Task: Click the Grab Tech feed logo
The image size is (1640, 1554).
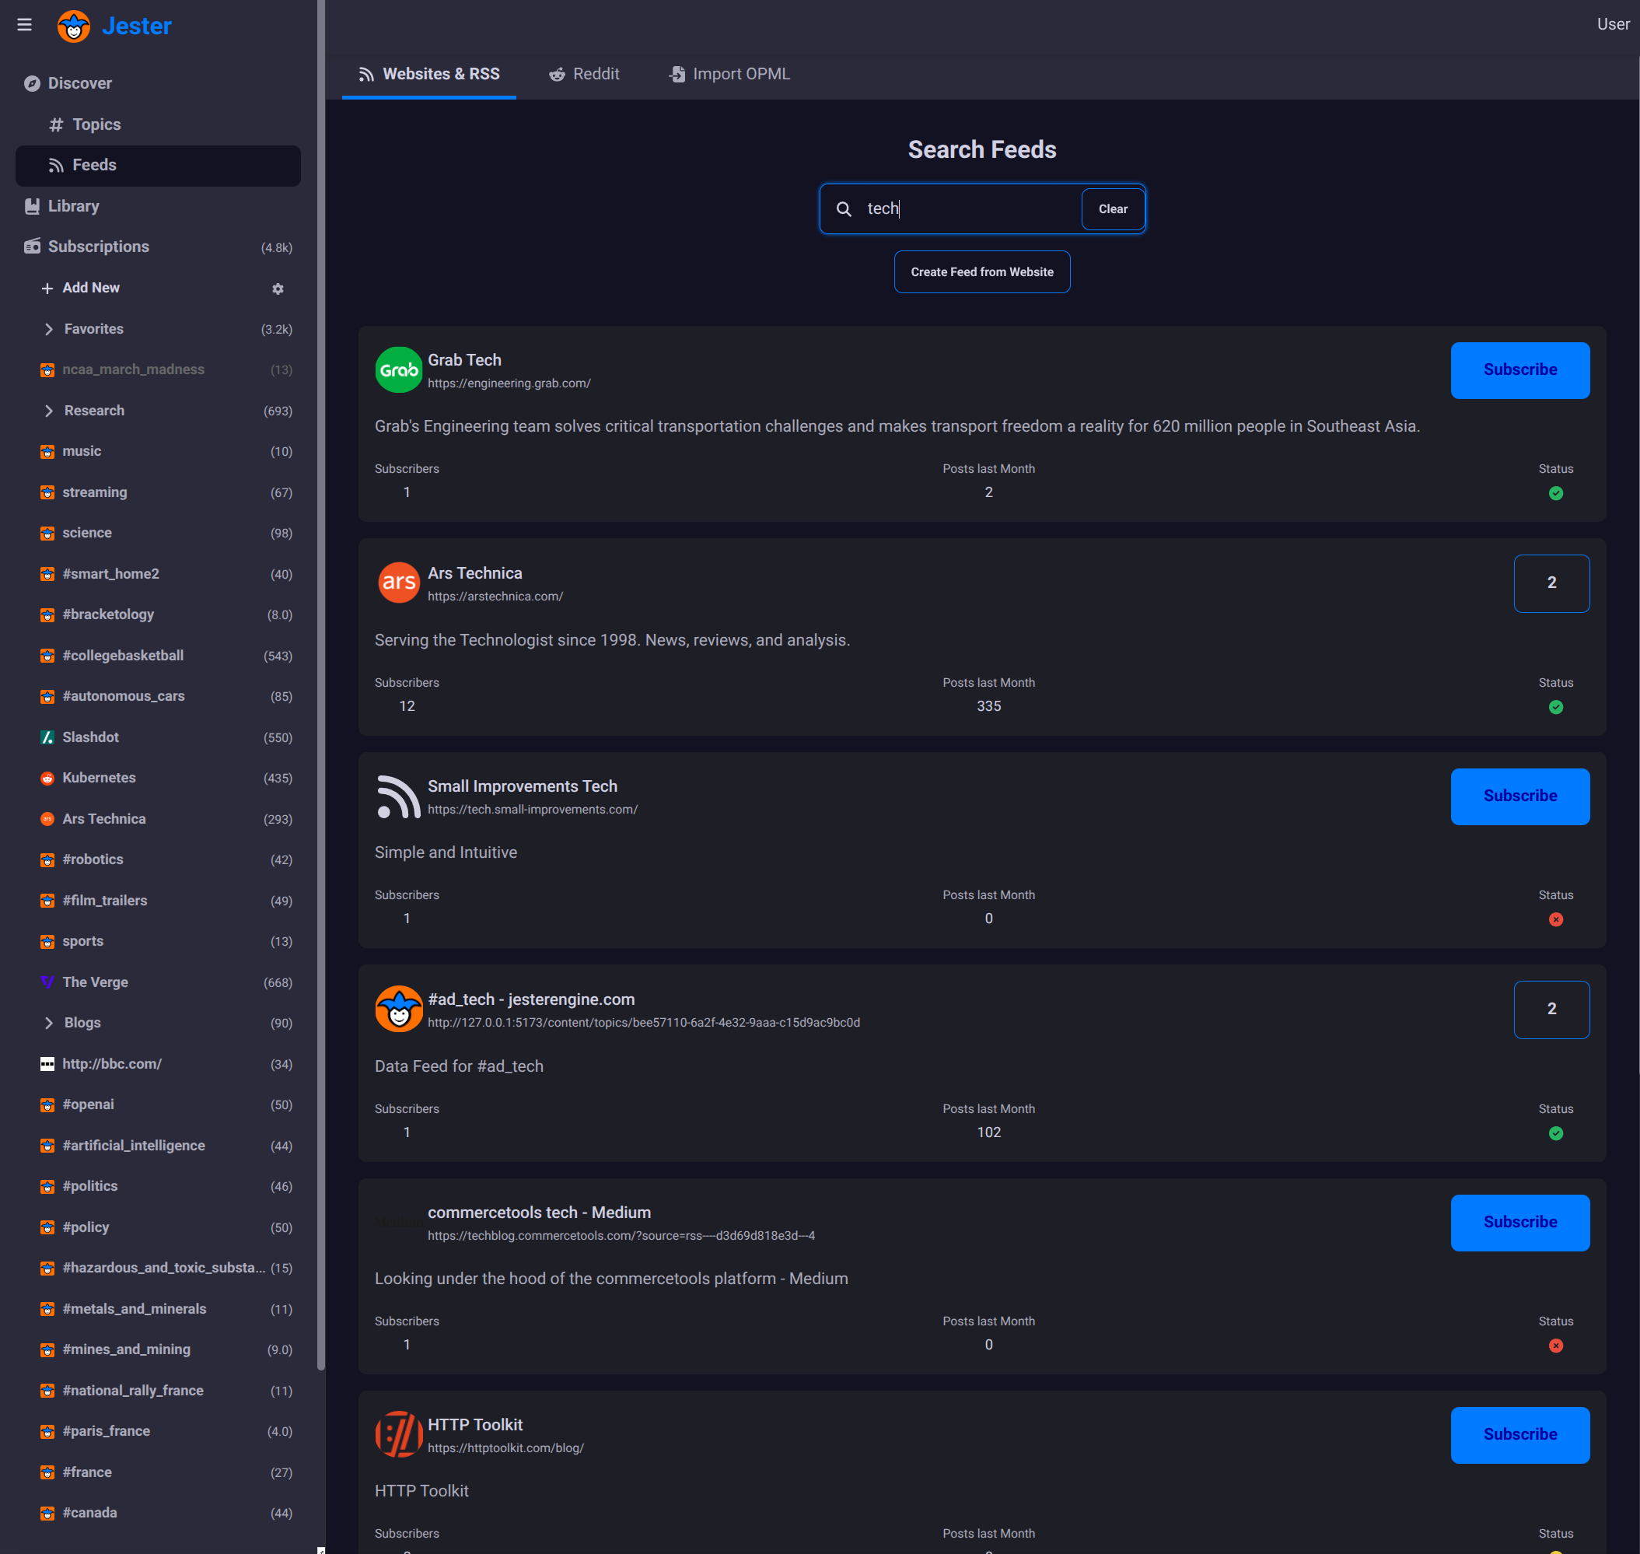Action: [398, 370]
